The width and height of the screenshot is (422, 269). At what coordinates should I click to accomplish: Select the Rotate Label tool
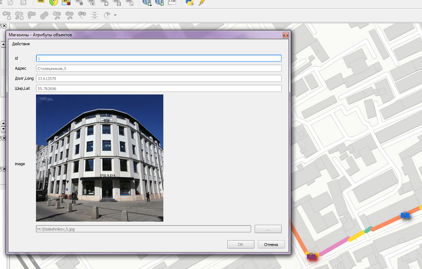pos(117,3)
